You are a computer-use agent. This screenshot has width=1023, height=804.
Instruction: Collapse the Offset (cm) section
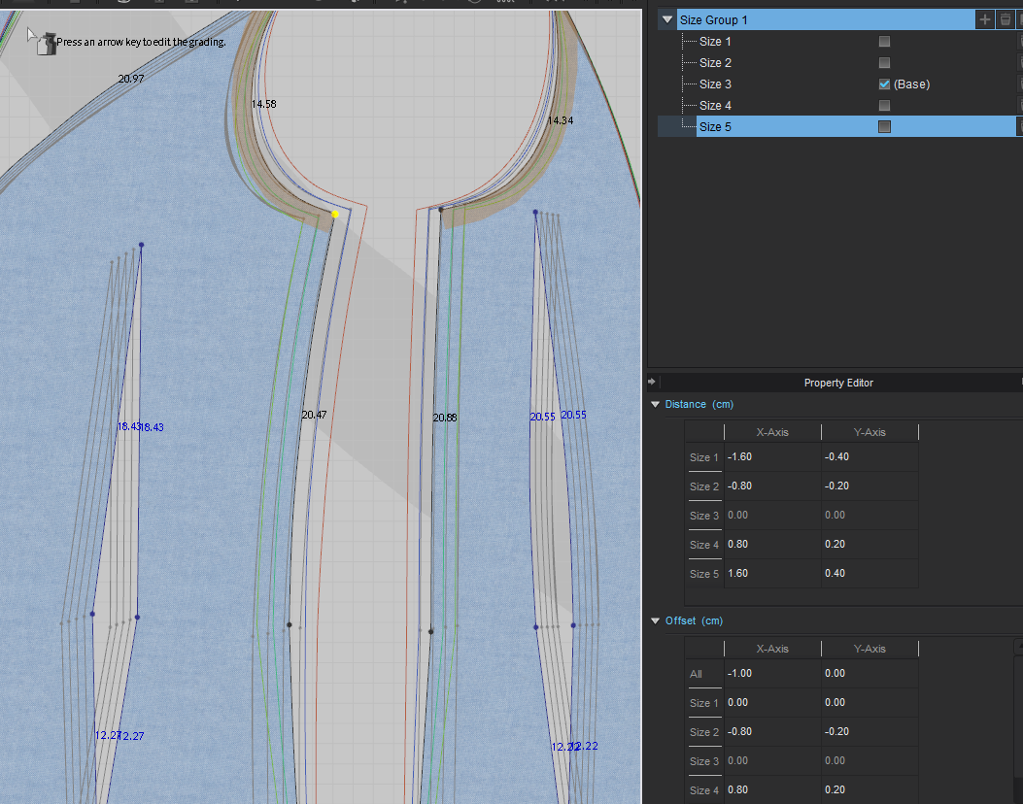pos(656,620)
